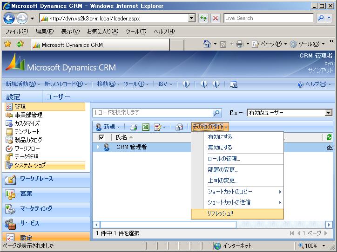Open the 移動 menu dropdown

point(108,84)
